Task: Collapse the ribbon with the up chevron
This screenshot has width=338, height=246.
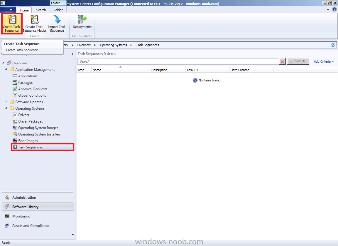Action: point(328,9)
